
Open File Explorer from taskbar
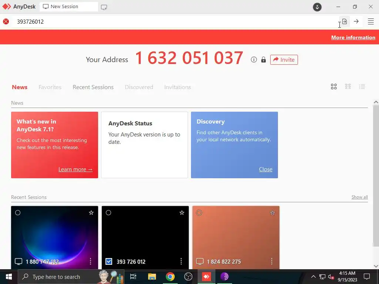coord(152,277)
